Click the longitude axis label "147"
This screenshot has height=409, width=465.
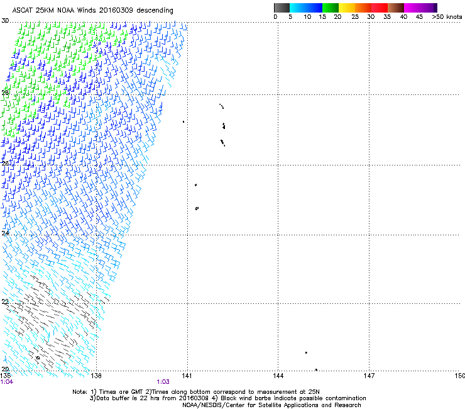click(x=369, y=376)
